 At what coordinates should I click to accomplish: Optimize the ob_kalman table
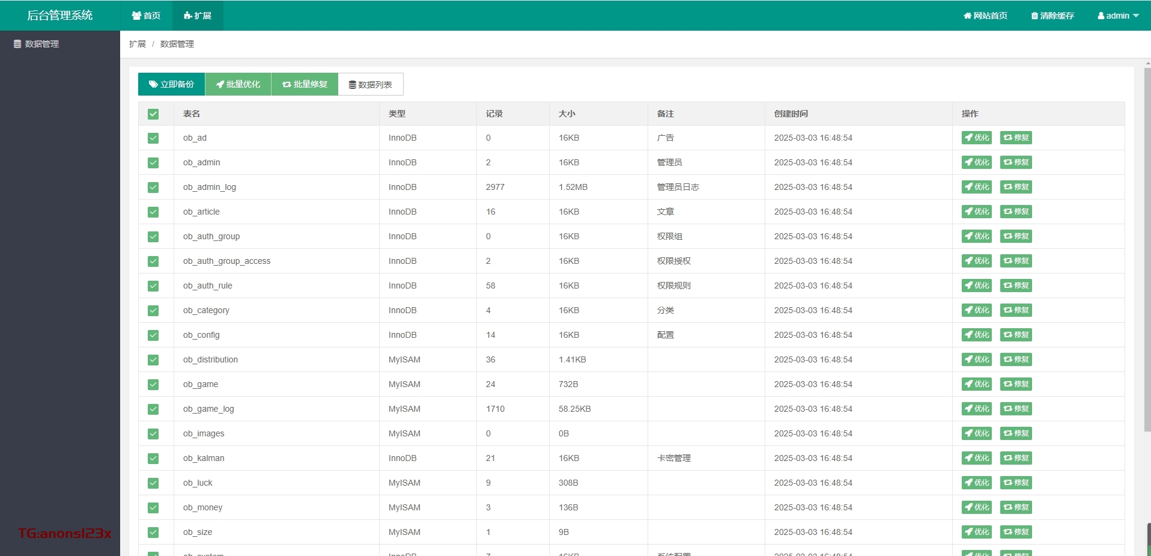[x=976, y=458]
